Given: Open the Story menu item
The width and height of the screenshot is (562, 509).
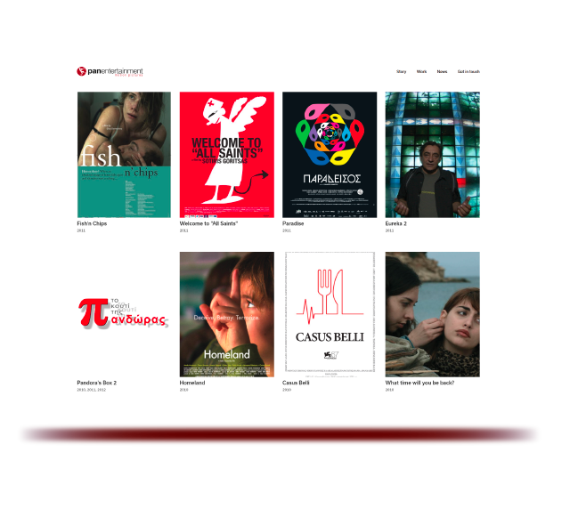Looking at the screenshot, I should [x=401, y=72].
